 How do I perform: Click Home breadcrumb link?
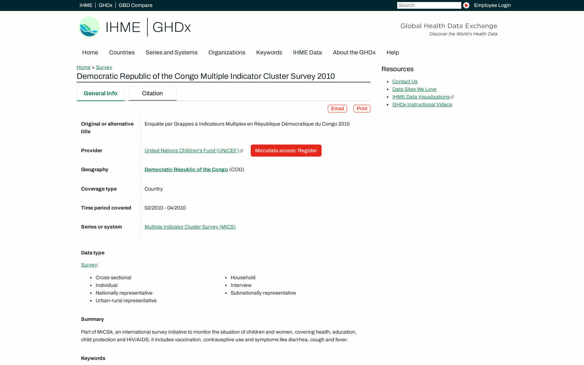[x=84, y=67]
